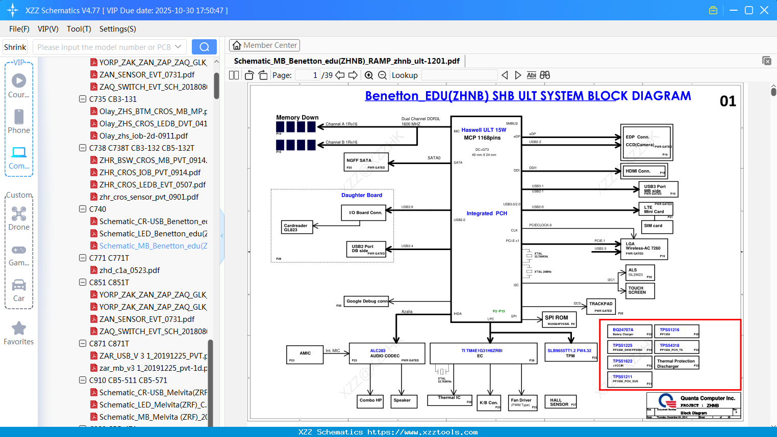777x437 pixels.
Task: Open the Favorites star
Action: tap(19, 333)
